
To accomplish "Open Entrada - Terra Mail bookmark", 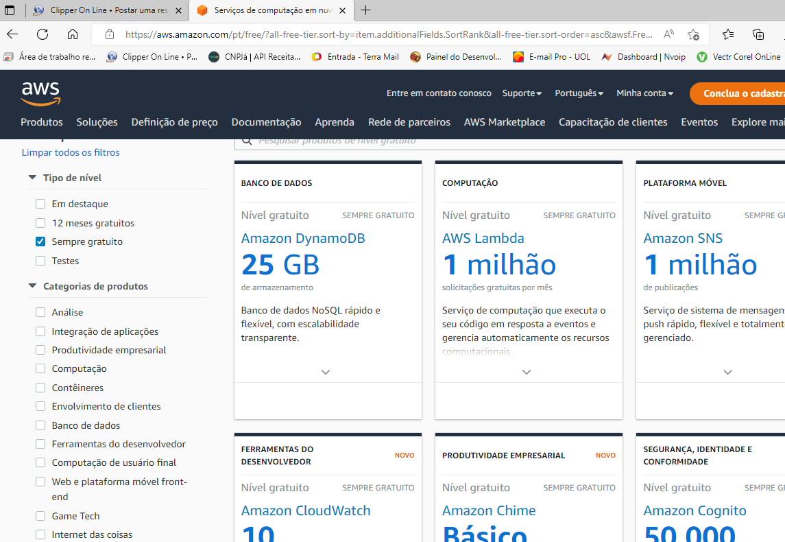I will pyautogui.click(x=355, y=57).
